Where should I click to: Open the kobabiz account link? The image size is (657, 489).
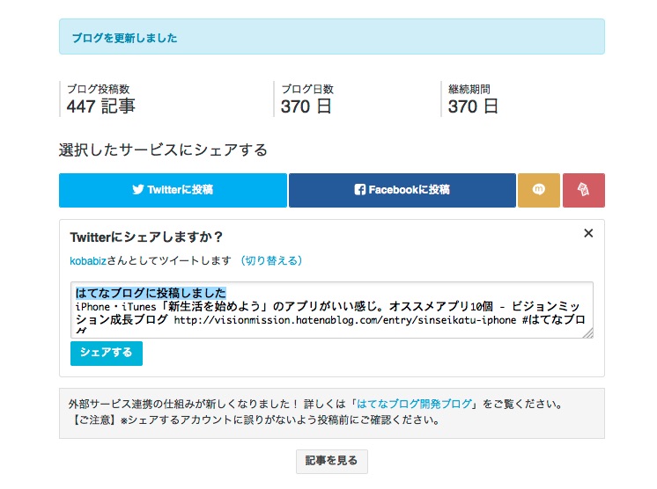click(x=88, y=261)
